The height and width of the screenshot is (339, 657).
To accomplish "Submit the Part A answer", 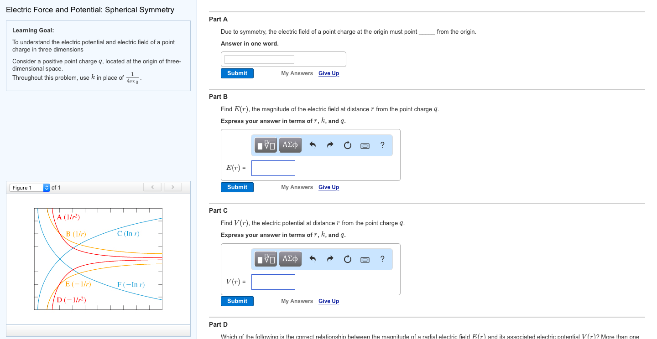I will (x=237, y=73).
